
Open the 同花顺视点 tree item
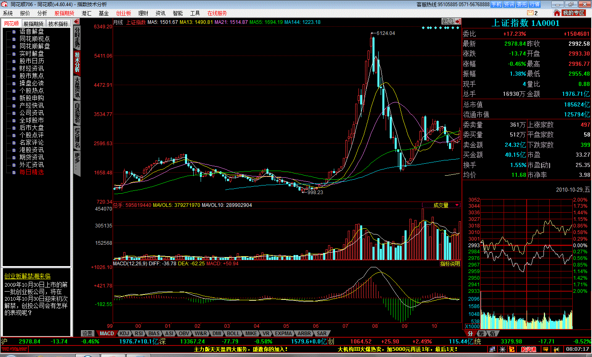(35, 39)
